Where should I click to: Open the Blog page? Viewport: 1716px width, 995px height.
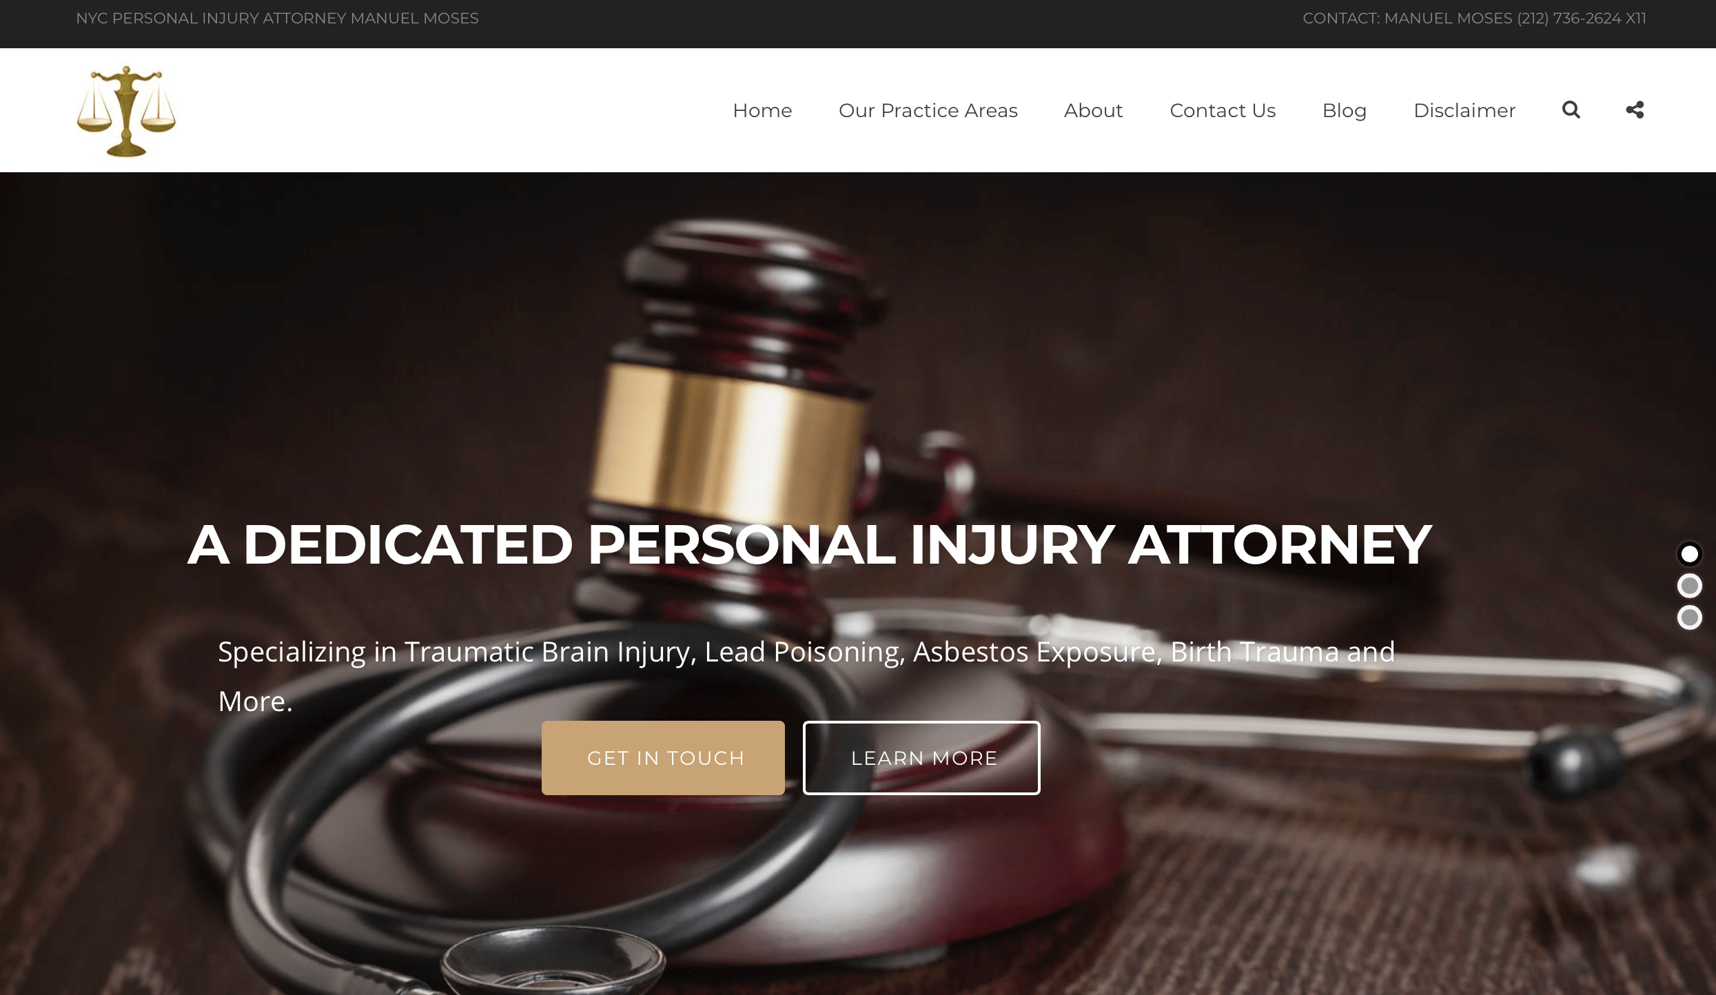point(1344,110)
